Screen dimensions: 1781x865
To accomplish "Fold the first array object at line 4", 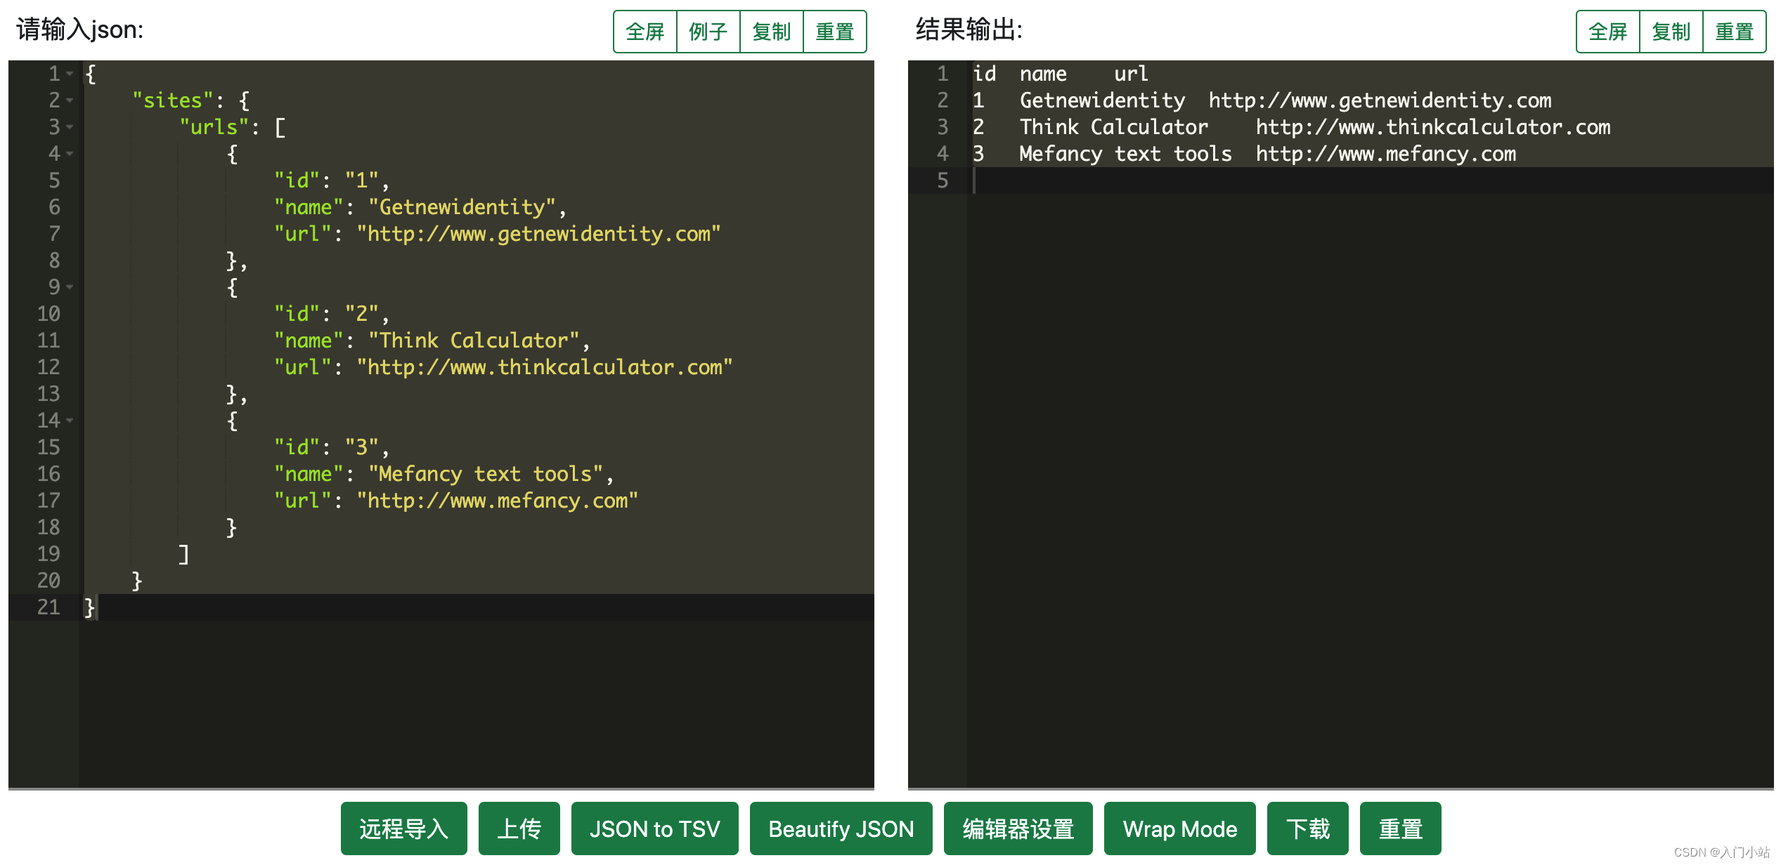I will coord(70,154).
